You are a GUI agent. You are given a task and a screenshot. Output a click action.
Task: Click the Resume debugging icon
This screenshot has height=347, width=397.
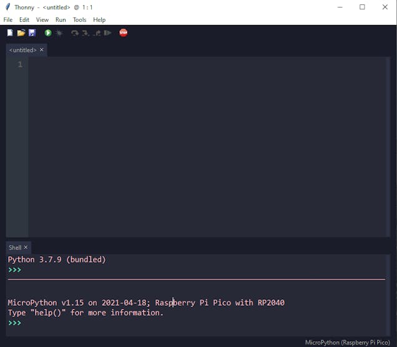coord(107,33)
